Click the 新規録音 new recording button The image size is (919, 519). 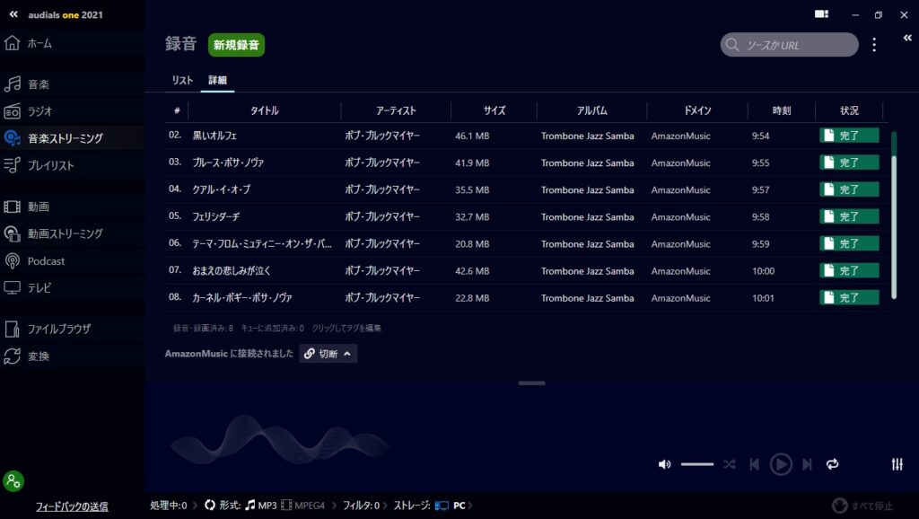click(x=236, y=45)
